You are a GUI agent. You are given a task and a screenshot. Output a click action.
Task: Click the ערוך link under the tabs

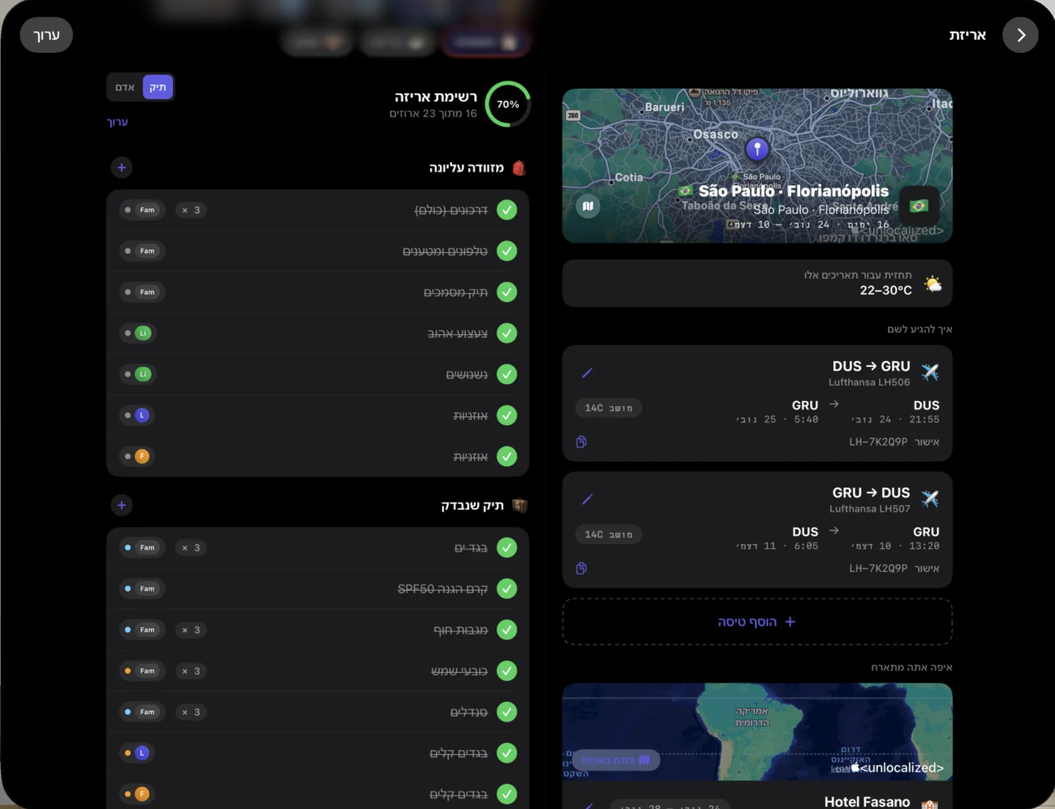pyautogui.click(x=117, y=122)
